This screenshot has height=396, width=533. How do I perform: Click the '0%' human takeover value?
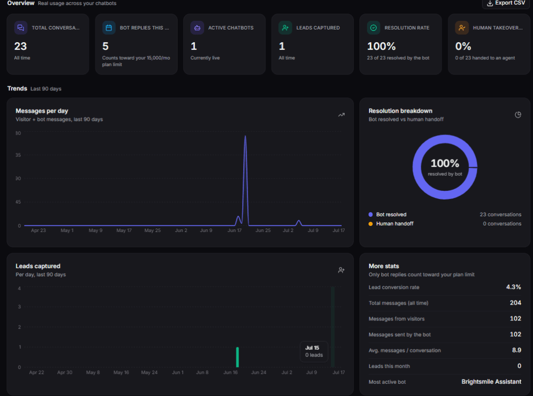pos(463,46)
